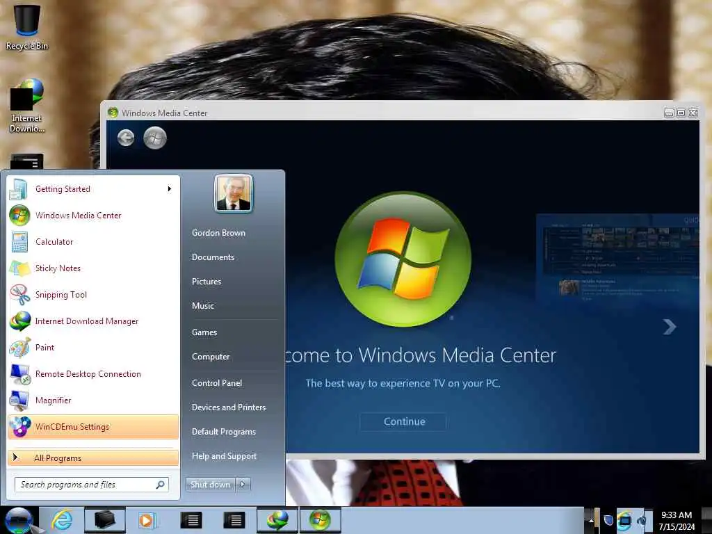Open Windows Media Player from the taskbar
712x534 pixels.
click(x=147, y=520)
